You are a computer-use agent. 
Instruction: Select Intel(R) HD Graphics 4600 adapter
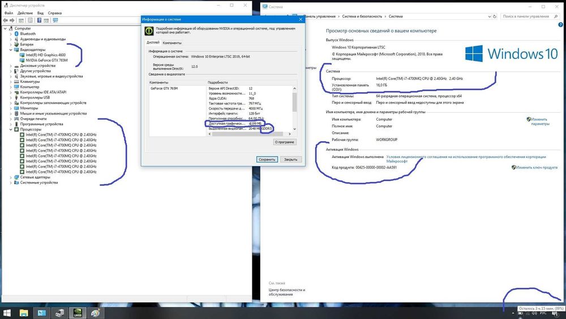(x=45, y=55)
